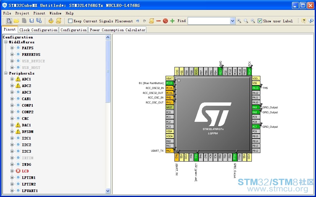The height and width of the screenshot is (197, 316).
Task: Expand the CAN1 node
Action: 12,99
